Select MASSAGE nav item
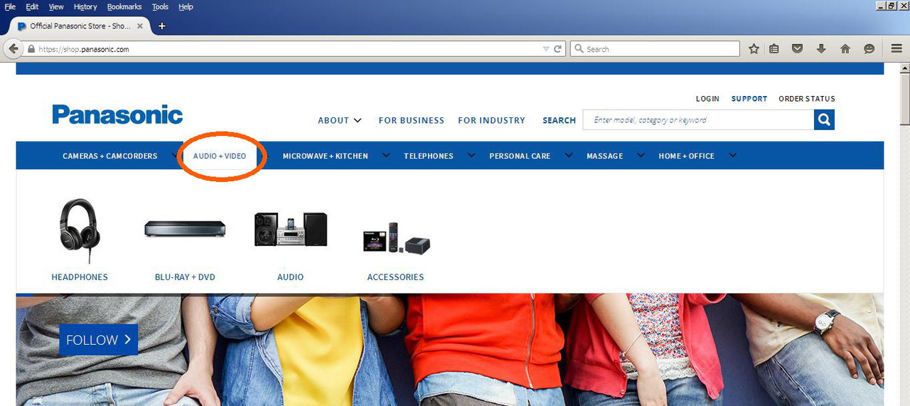The width and height of the screenshot is (910, 406). click(x=605, y=156)
